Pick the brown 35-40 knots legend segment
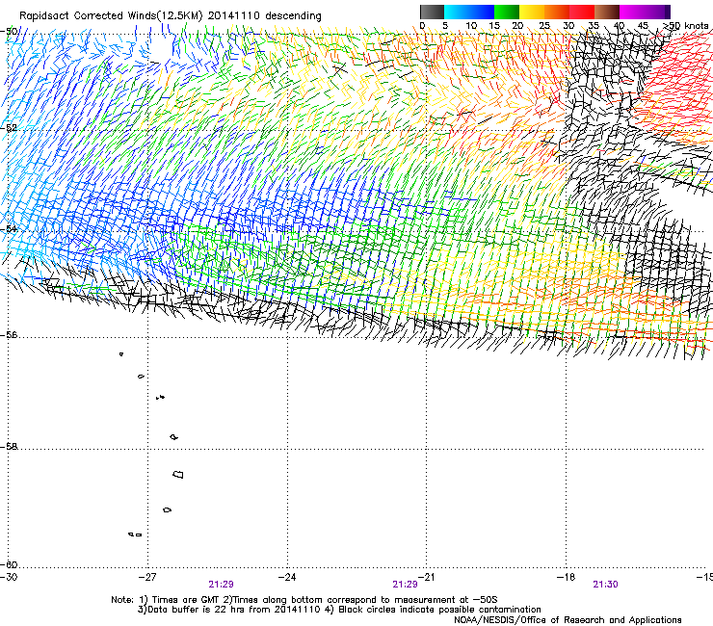This screenshot has height=626, width=713. pyautogui.click(x=607, y=12)
